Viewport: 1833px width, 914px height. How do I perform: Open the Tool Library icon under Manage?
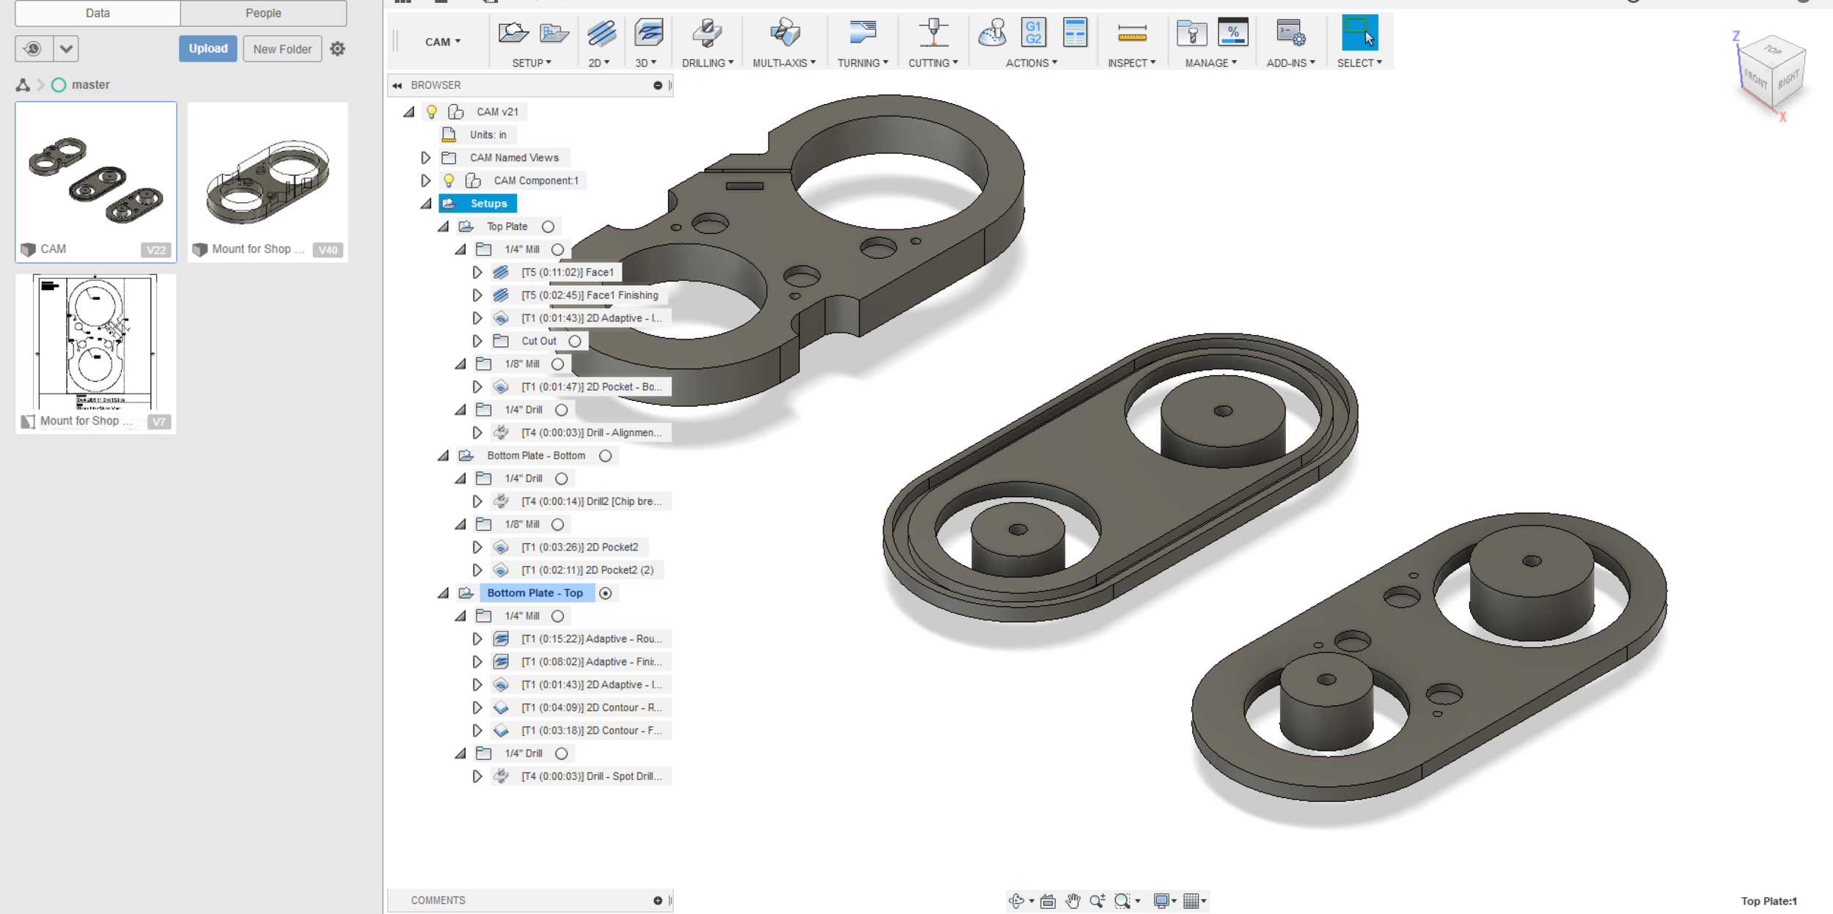(x=1191, y=33)
